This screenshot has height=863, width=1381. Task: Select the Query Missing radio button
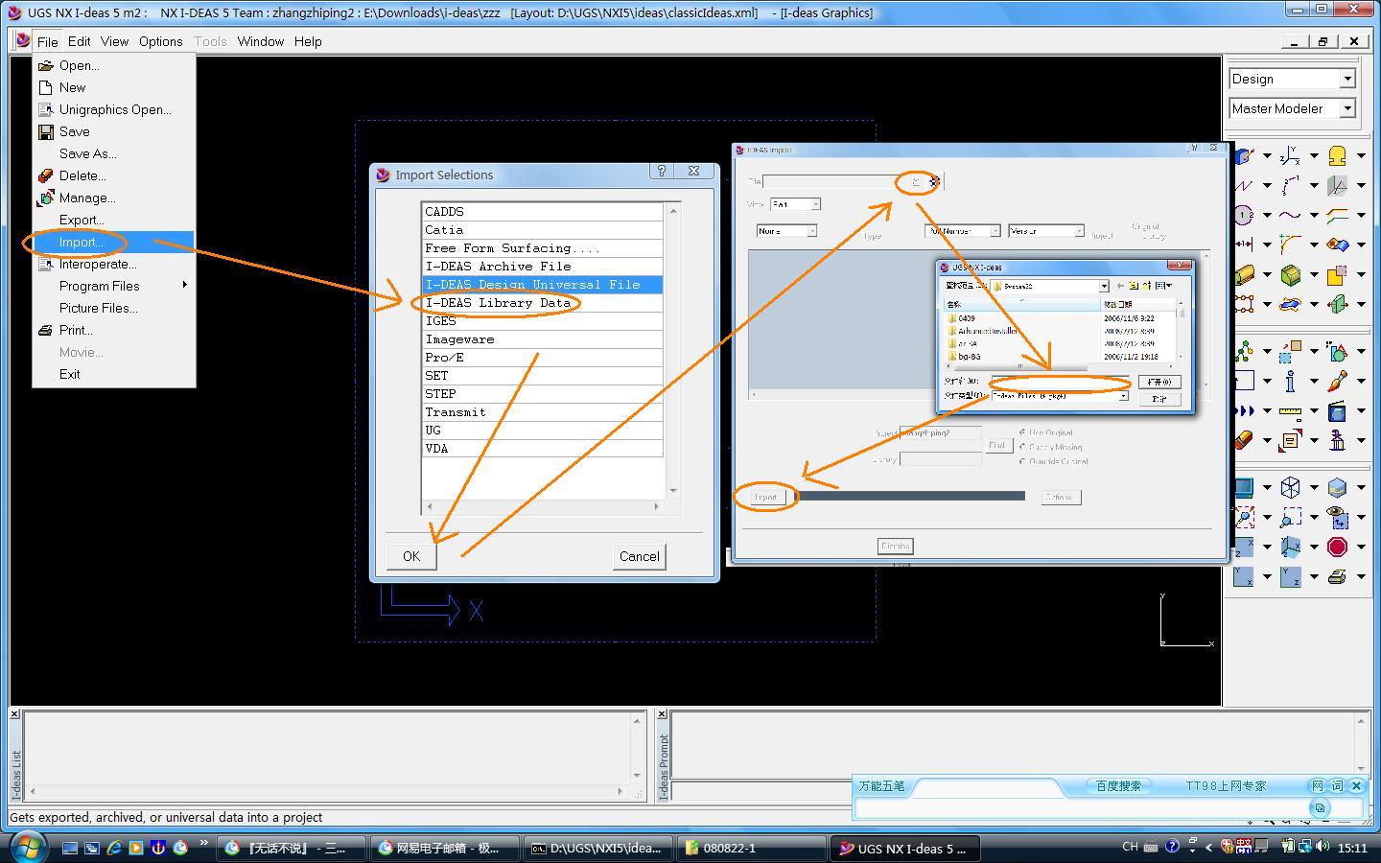[1022, 447]
